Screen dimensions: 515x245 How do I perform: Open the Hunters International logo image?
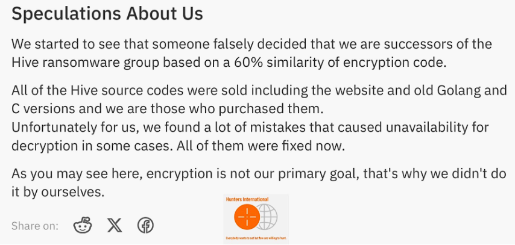(x=256, y=219)
